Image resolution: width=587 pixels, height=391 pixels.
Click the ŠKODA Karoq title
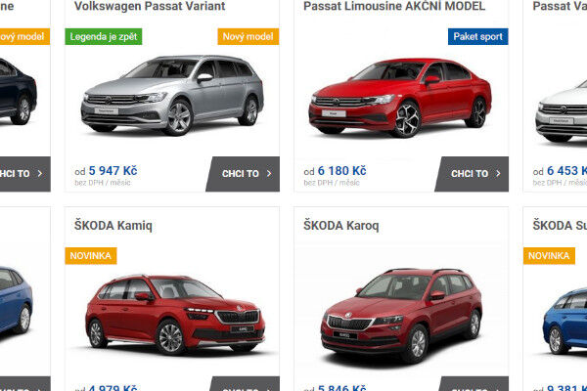[x=341, y=226]
